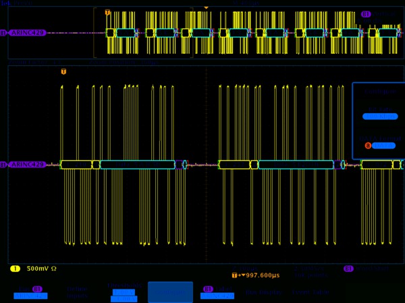
Task: Select the orange trigger T marker in overview
Action: (107, 12)
